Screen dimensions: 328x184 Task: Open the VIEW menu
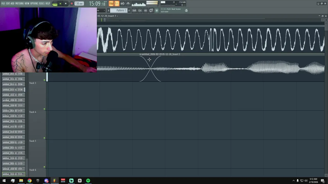click(x=27, y=4)
